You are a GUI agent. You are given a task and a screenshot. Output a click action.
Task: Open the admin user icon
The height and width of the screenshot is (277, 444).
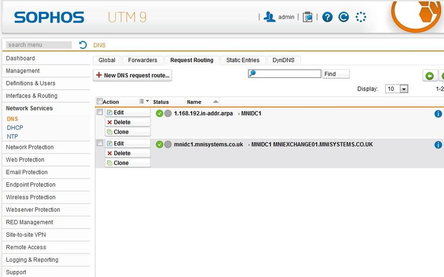[x=269, y=17]
